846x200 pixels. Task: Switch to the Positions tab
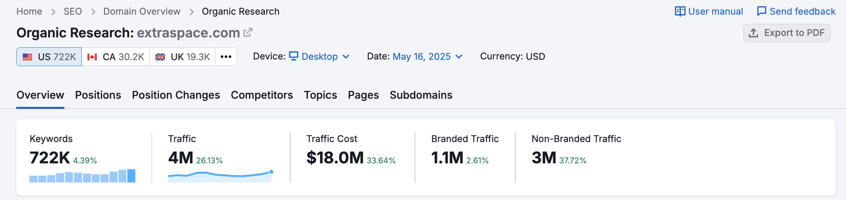point(98,95)
